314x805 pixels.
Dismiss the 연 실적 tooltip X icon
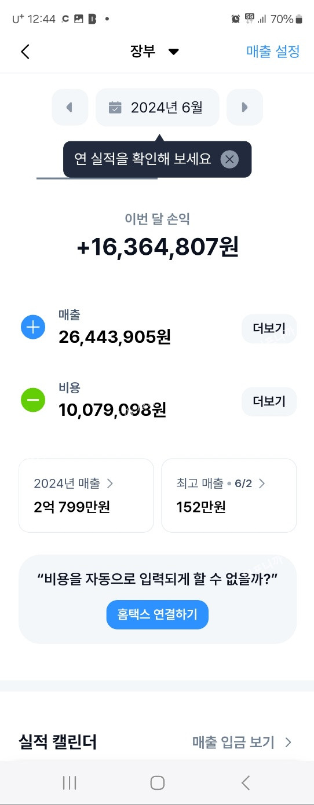point(230,159)
